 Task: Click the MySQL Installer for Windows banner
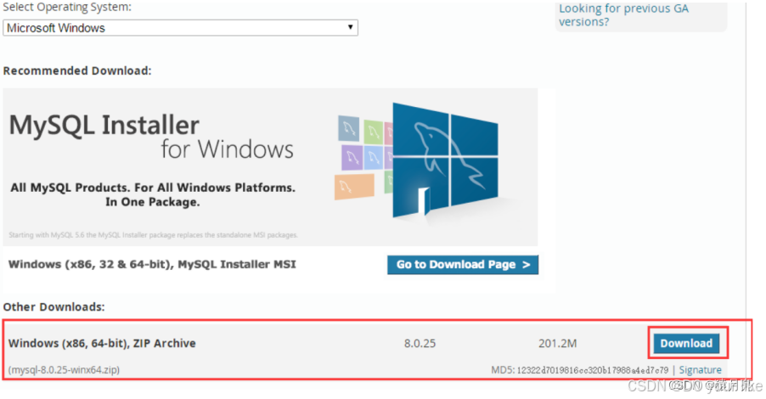[270, 167]
